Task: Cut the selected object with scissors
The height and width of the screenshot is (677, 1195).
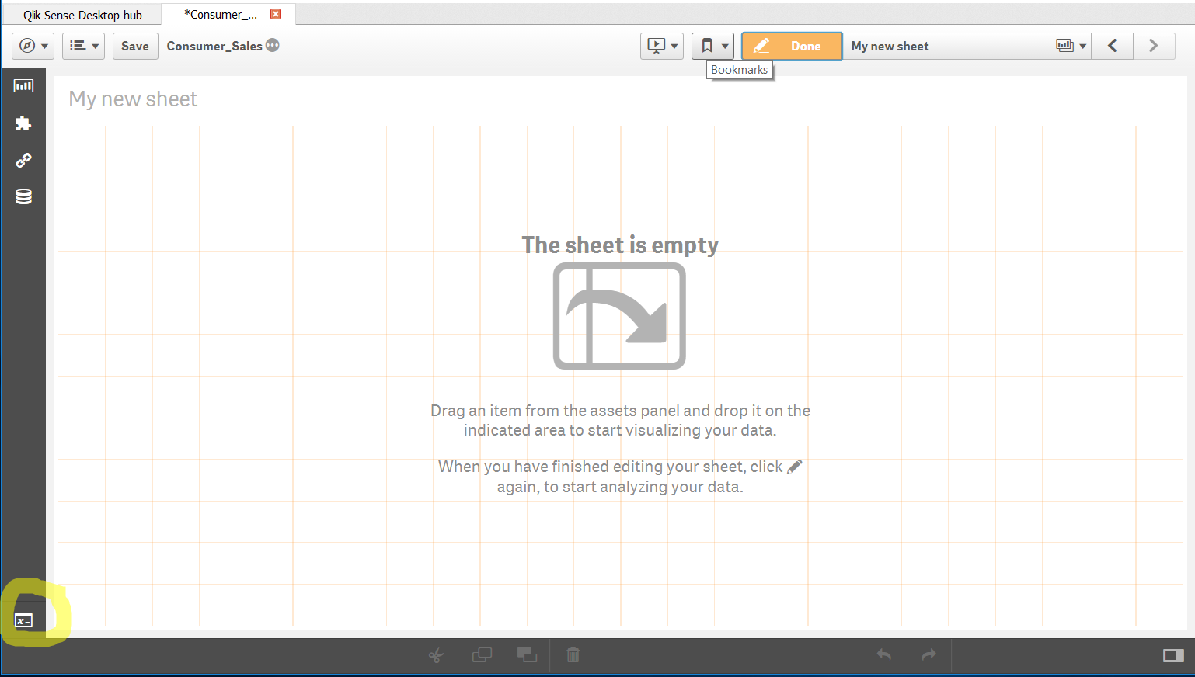Action: coord(436,655)
